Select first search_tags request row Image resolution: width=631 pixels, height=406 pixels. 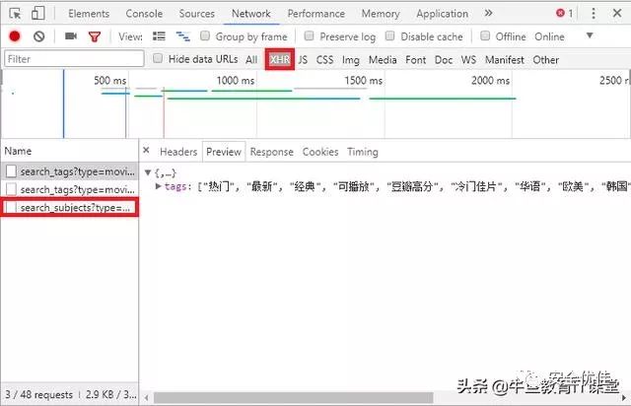[x=69, y=171]
